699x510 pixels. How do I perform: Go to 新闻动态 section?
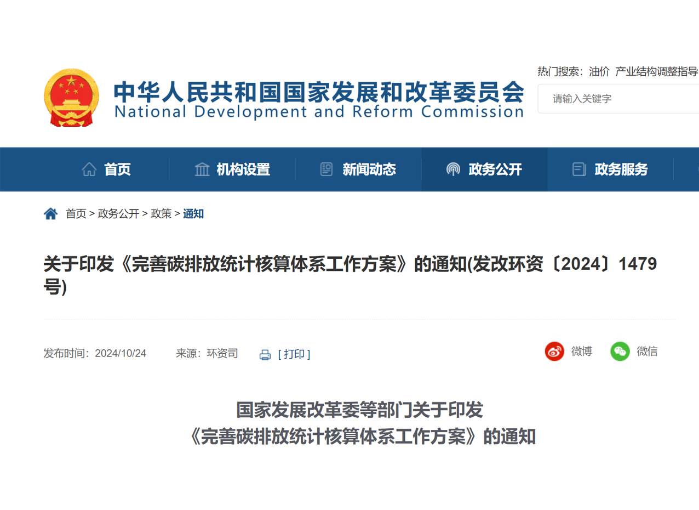coord(369,169)
